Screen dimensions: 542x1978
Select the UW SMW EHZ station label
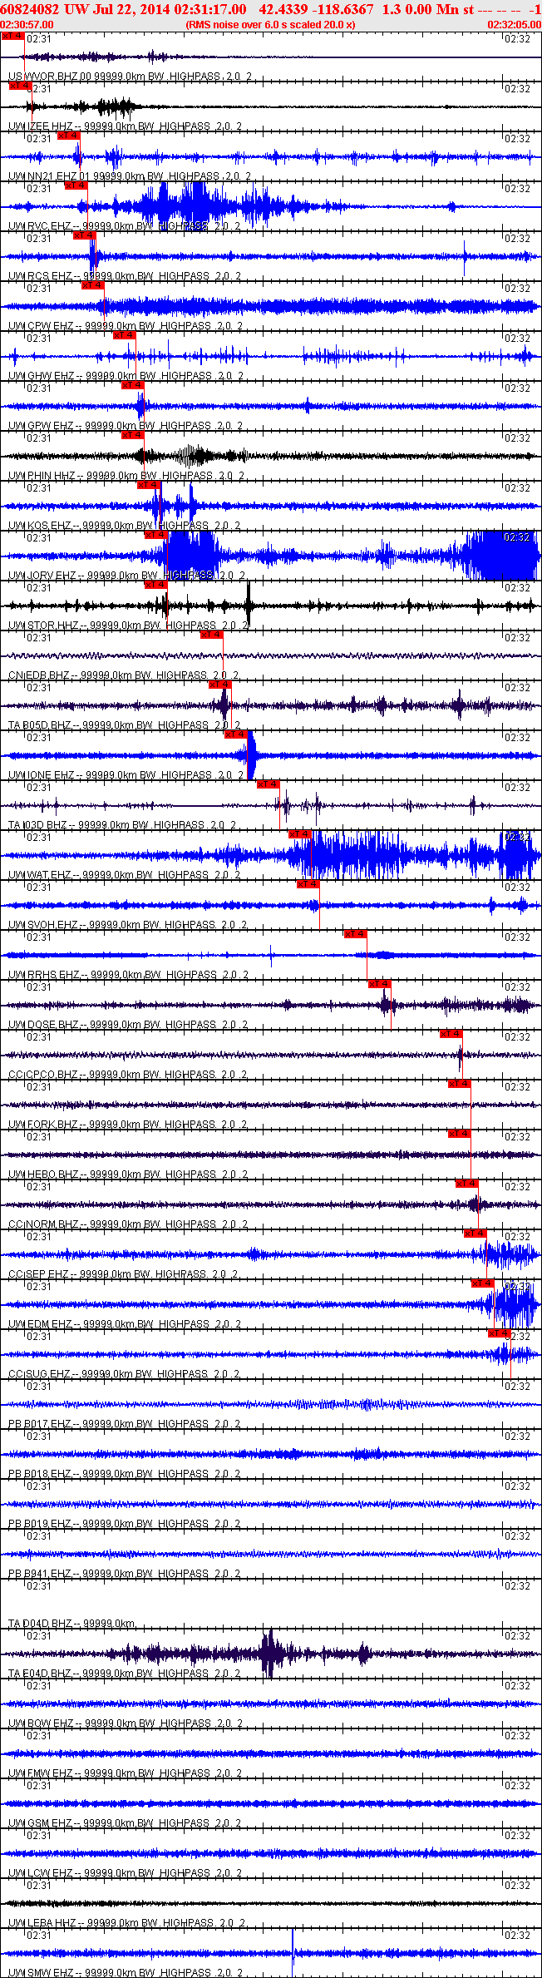click(x=126, y=1973)
